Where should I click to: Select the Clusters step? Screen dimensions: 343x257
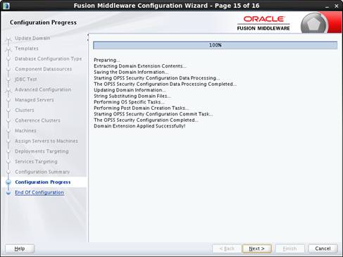pos(25,110)
